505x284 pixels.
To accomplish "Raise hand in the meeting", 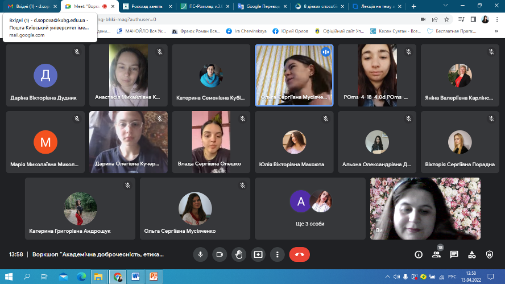I will tap(239, 254).
